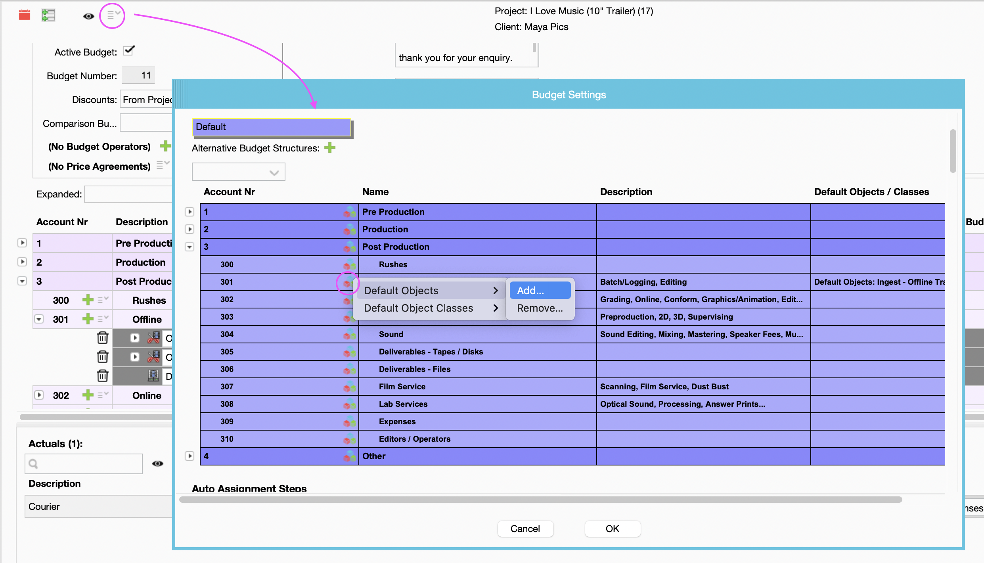Click the Actuals search field

point(84,463)
